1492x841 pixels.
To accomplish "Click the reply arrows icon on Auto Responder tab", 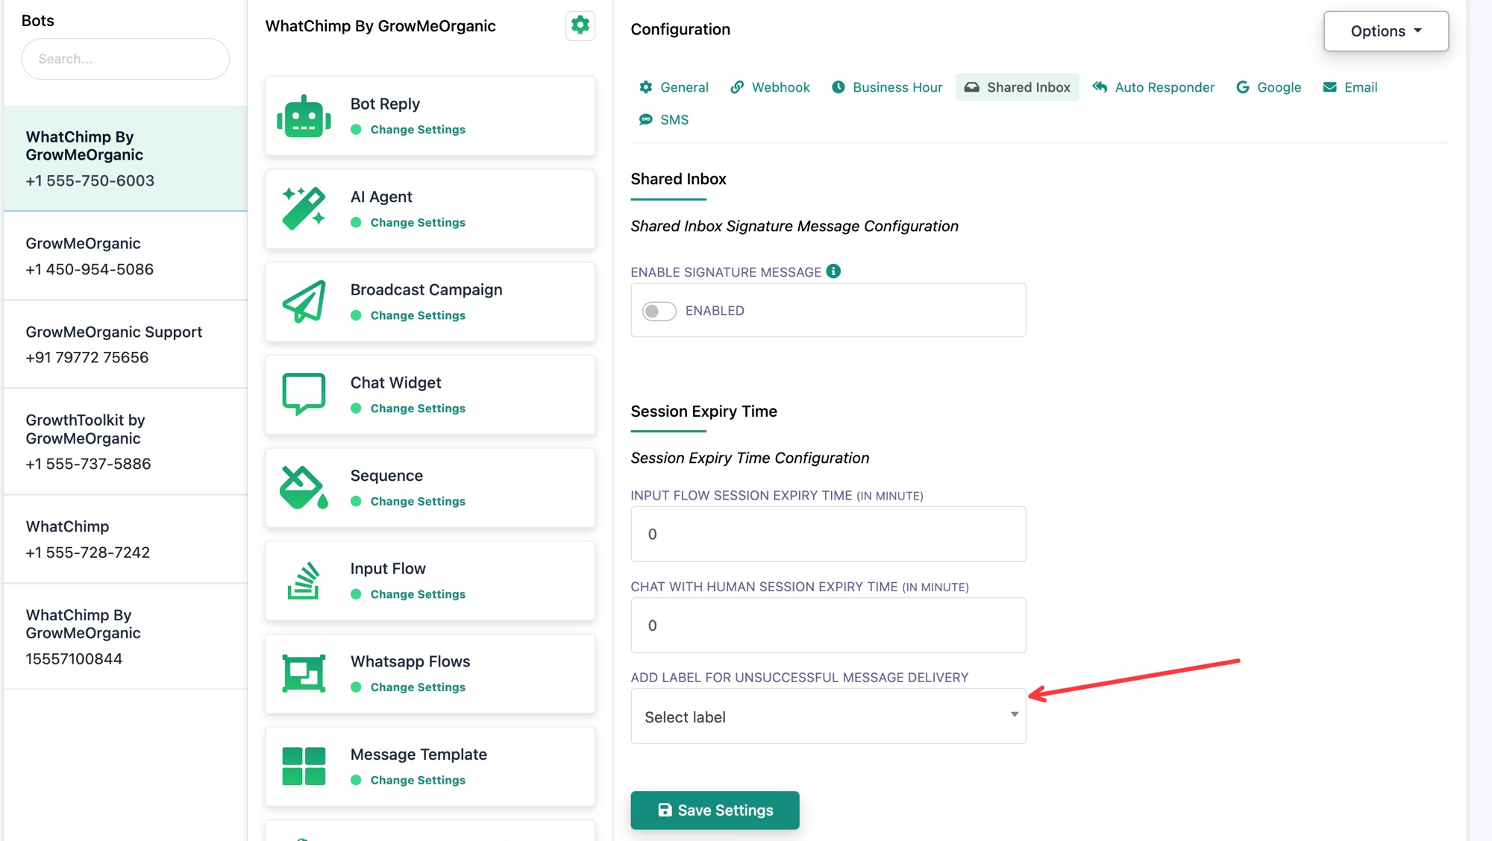I will [1100, 87].
